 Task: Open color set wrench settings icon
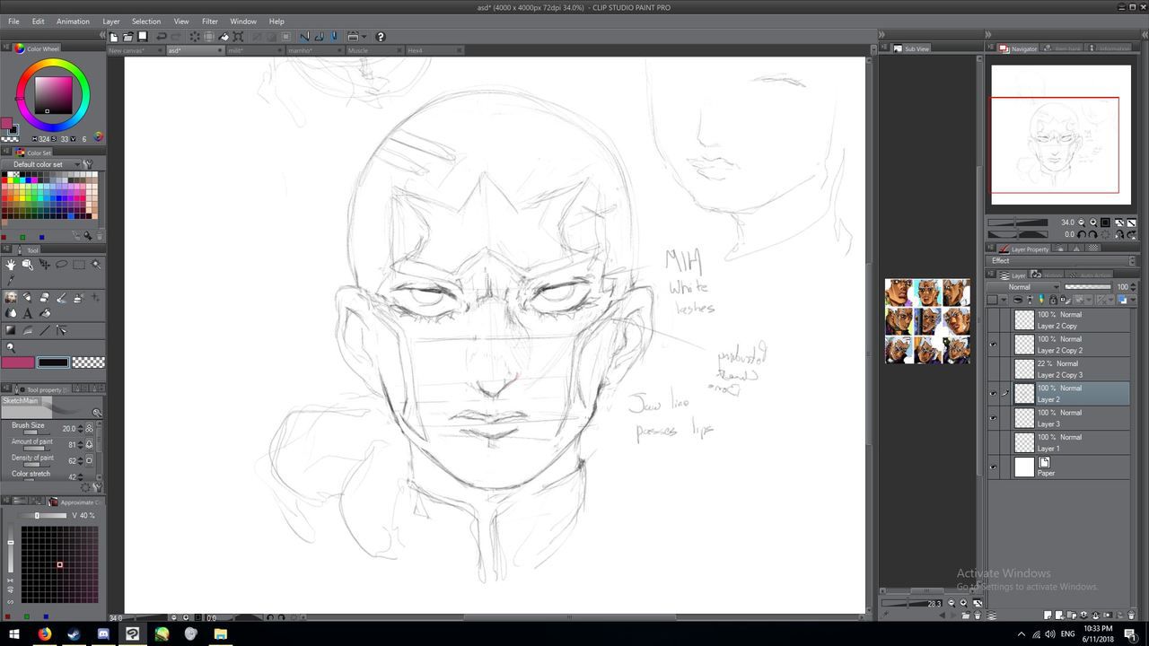click(88, 164)
